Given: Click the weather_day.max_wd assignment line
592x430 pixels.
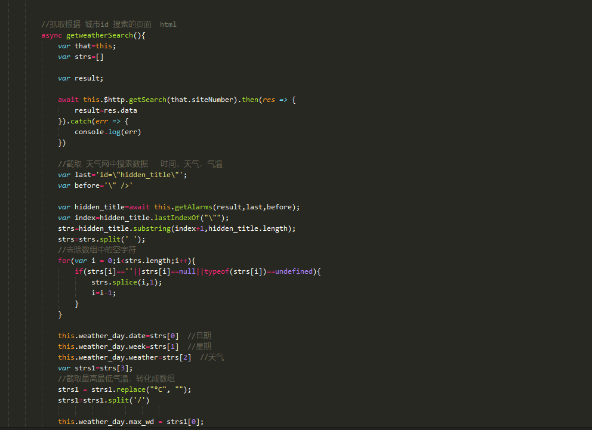Looking at the screenshot, I should [x=131, y=422].
